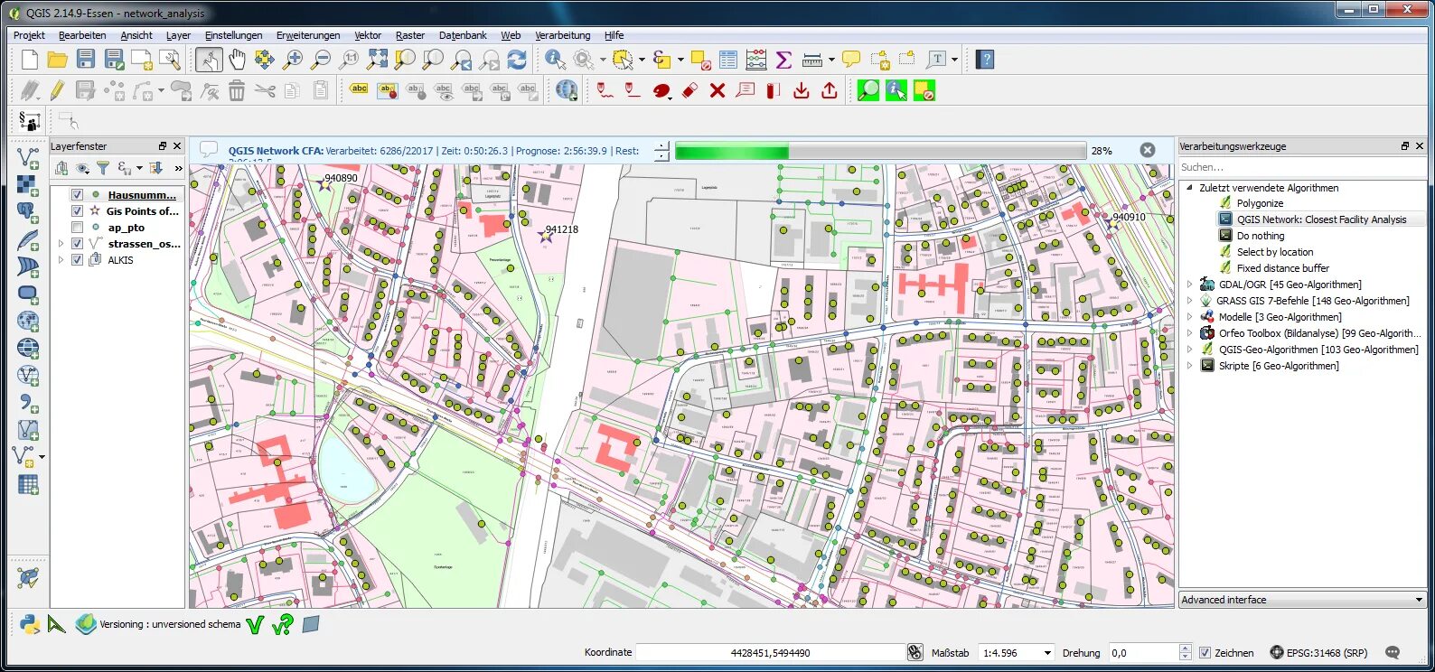Open the field calculator abacus icon
The width and height of the screenshot is (1435, 672).
click(756, 60)
